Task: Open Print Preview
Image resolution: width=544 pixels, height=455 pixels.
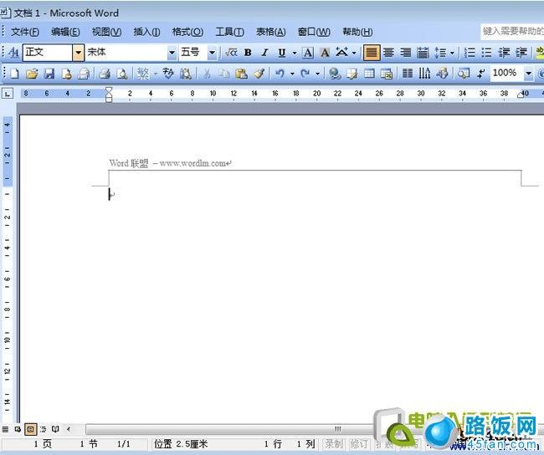Action: (x=121, y=74)
